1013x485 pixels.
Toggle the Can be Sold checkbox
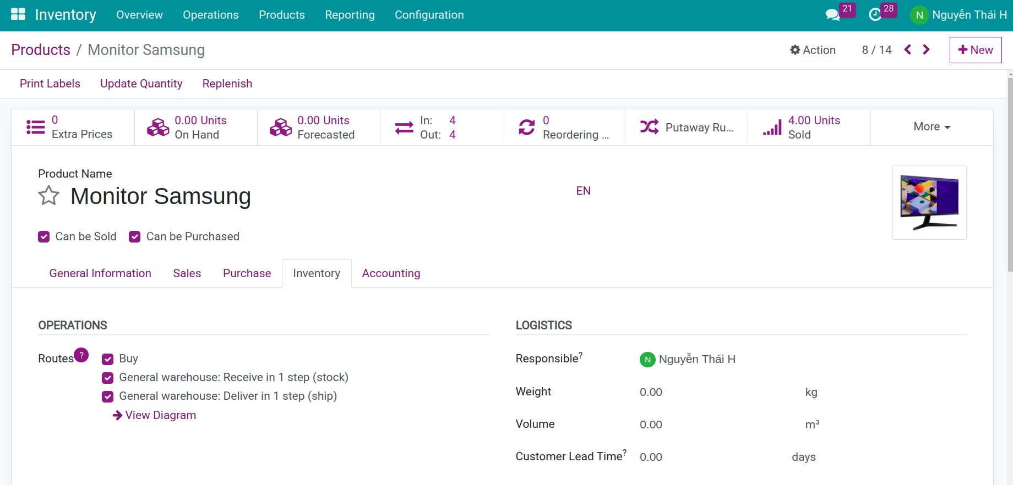[44, 237]
